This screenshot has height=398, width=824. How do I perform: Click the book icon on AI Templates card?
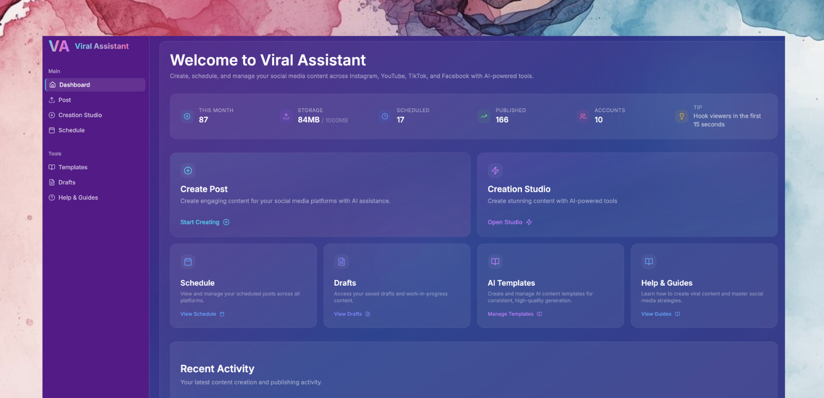pyautogui.click(x=495, y=262)
